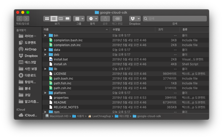Open the group-by dropdown
The height and width of the screenshot is (138, 223).
point(79,19)
